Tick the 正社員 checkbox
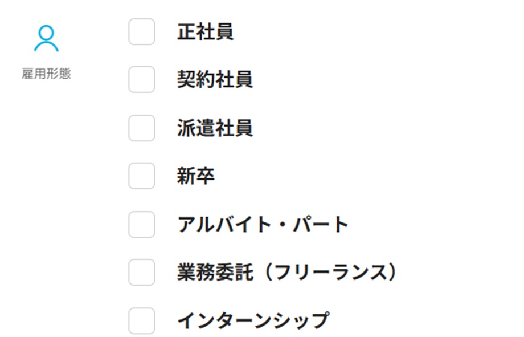The height and width of the screenshot is (337, 524). tap(142, 32)
